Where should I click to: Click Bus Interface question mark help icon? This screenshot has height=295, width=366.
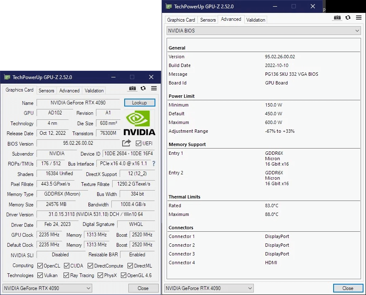coord(154,164)
